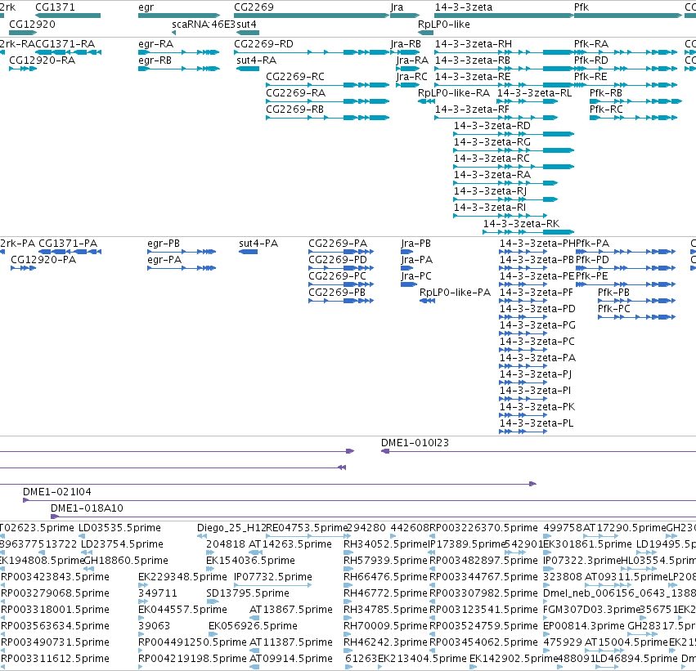696x671 pixels.
Task: Open transcript 14-3-3zeta-RG
Action: coord(492,142)
